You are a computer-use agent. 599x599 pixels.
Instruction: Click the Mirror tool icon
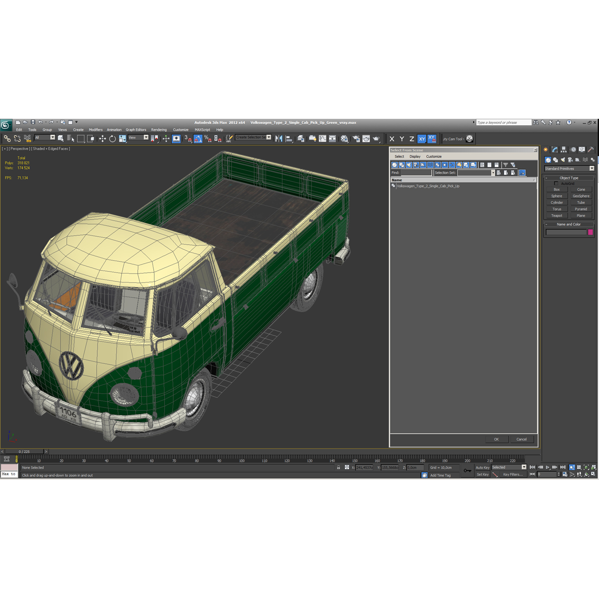279,138
